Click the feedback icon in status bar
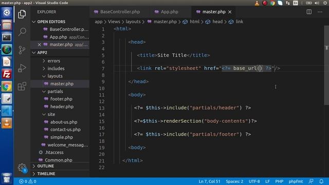Viewport: 329px width, 185px height. [311, 181]
